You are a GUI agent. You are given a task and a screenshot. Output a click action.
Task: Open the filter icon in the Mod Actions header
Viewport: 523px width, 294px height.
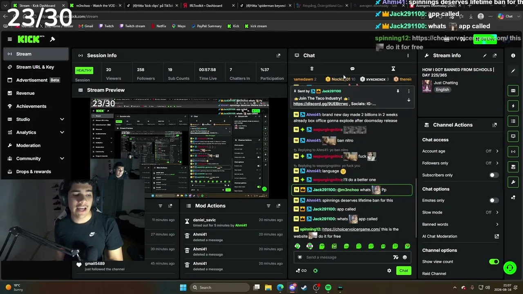point(268,206)
